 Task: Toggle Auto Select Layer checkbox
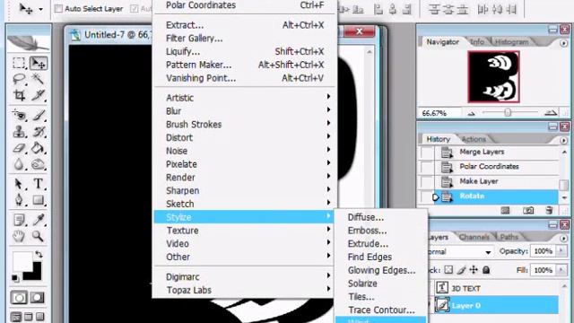pos(58,8)
